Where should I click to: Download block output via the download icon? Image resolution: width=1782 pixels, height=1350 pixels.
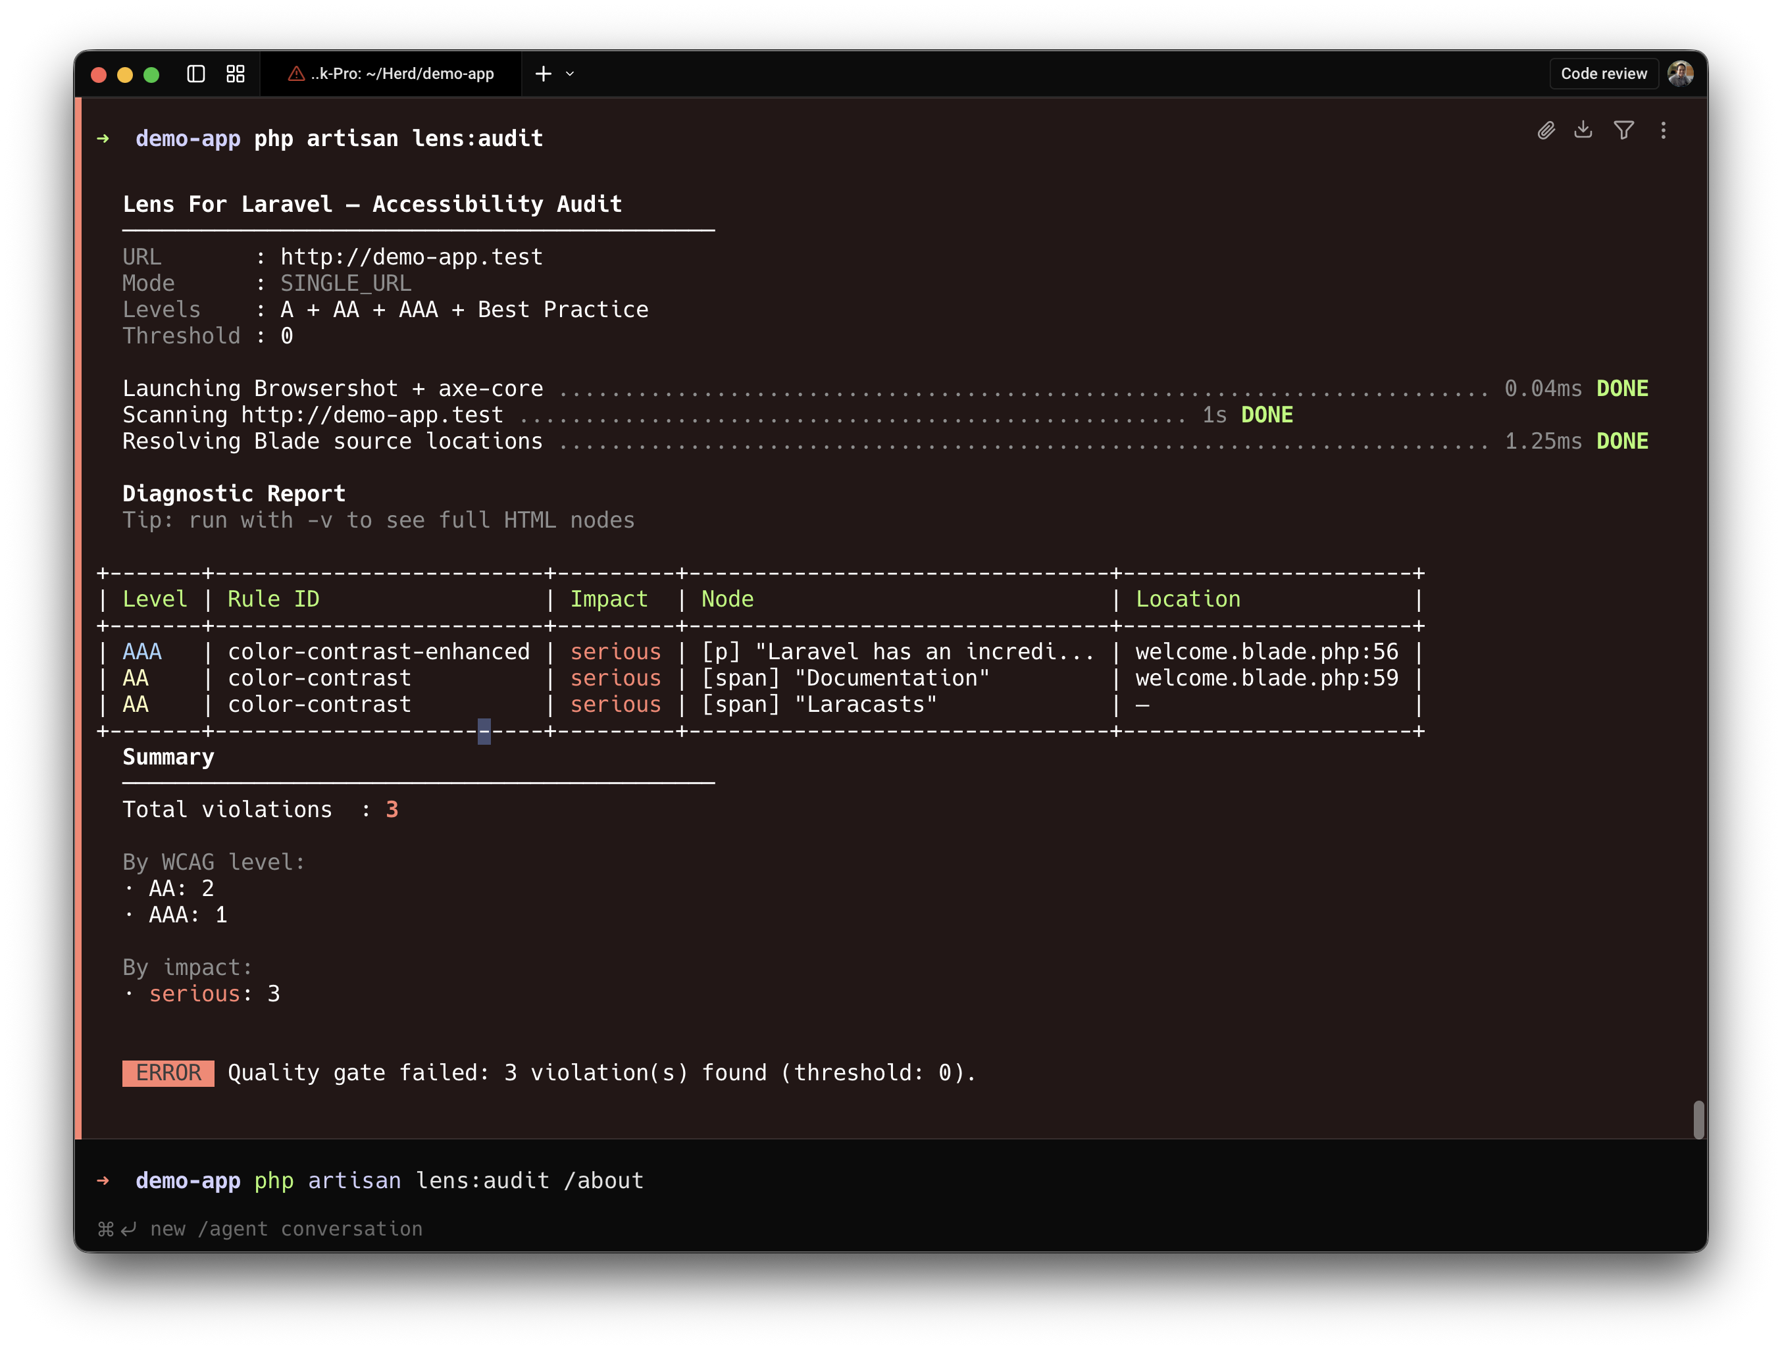coord(1583,130)
